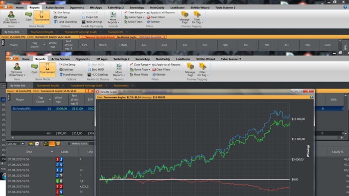Click Stop HUD in back window
This screenshot has height=196, width=349.
click(90, 17)
